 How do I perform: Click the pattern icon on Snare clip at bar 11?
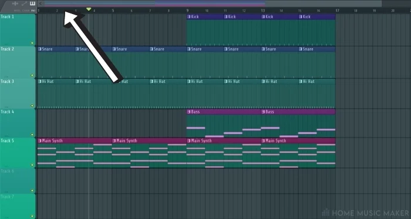pyautogui.click(x=226, y=49)
